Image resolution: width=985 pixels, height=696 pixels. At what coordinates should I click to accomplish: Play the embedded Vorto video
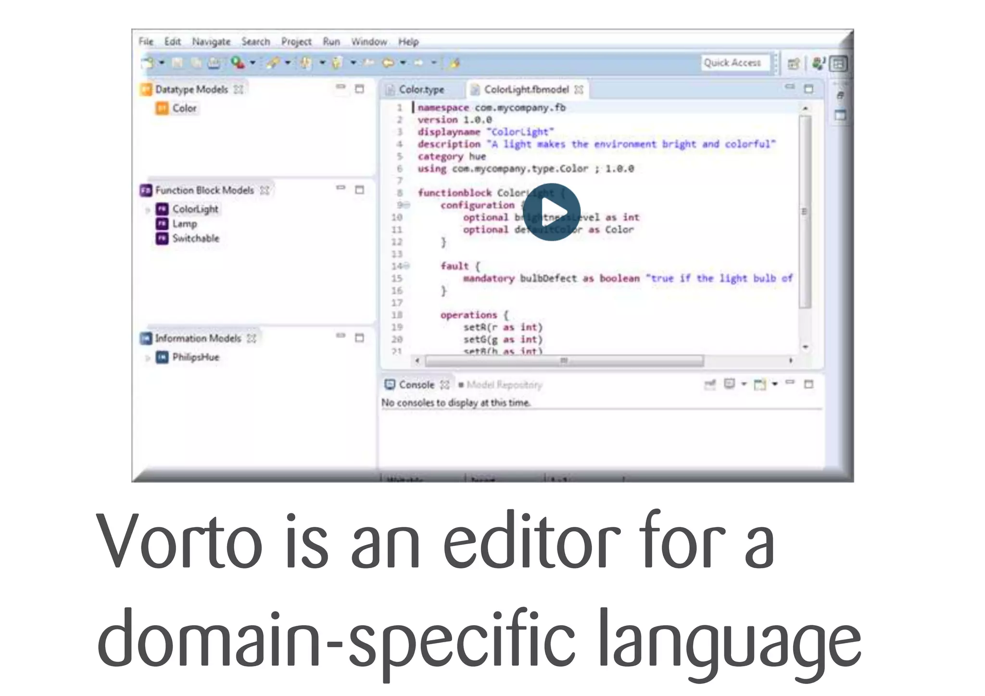551,212
